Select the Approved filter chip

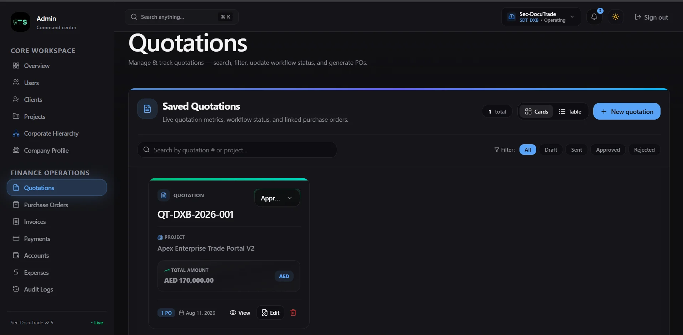(x=608, y=150)
